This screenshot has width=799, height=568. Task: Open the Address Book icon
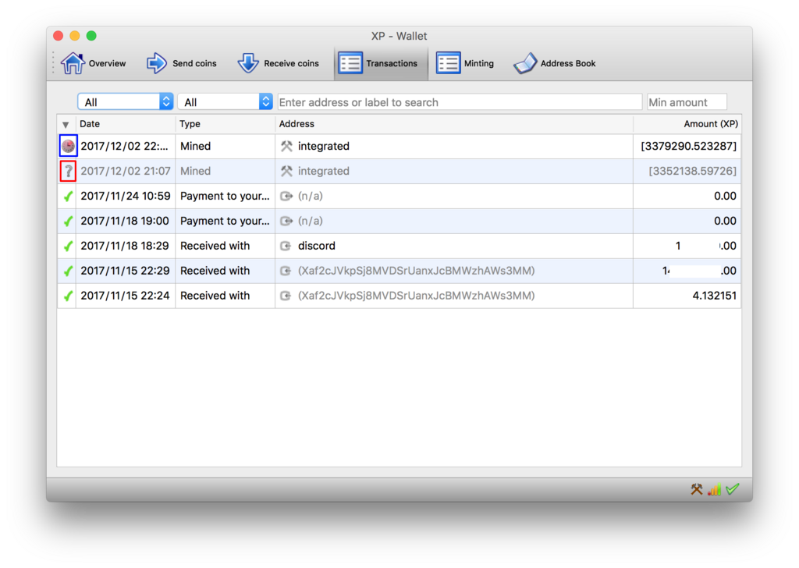point(525,63)
